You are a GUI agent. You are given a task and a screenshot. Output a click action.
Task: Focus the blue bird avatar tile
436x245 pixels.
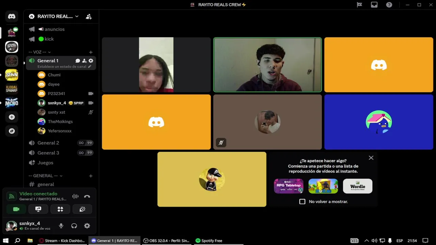(379, 122)
